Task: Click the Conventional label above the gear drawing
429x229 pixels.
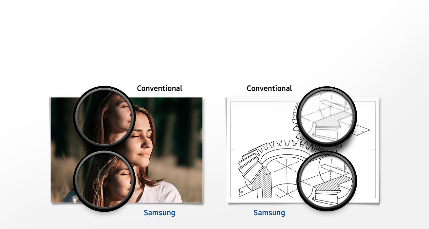Action: [x=269, y=88]
